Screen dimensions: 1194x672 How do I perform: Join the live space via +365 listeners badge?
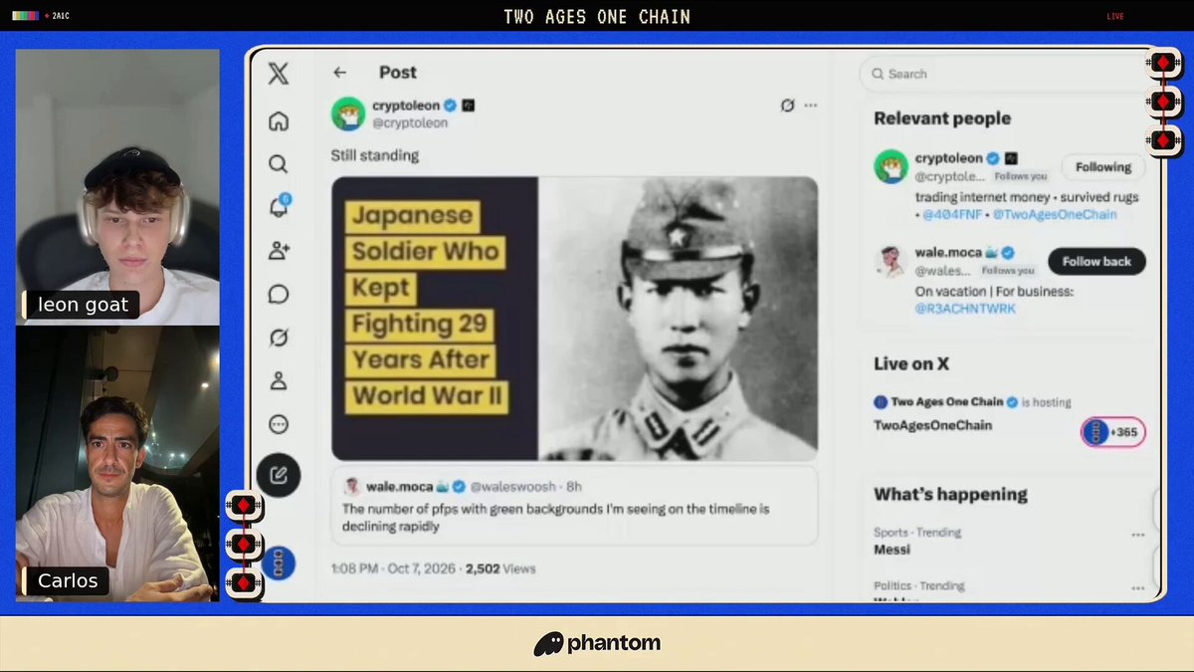point(1113,432)
